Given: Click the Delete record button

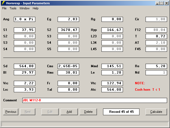Looking at the screenshot, I should 88,112.
